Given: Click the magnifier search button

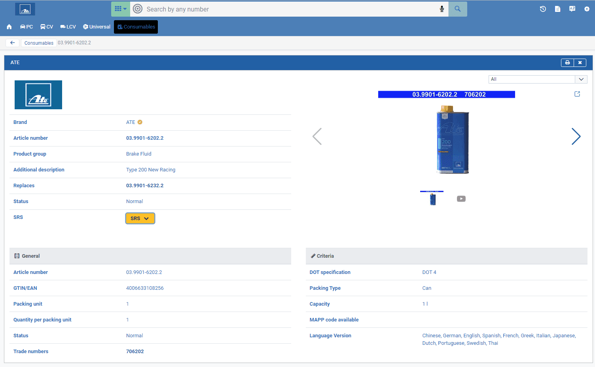Looking at the screenshot, I should (x=457, y=9).
